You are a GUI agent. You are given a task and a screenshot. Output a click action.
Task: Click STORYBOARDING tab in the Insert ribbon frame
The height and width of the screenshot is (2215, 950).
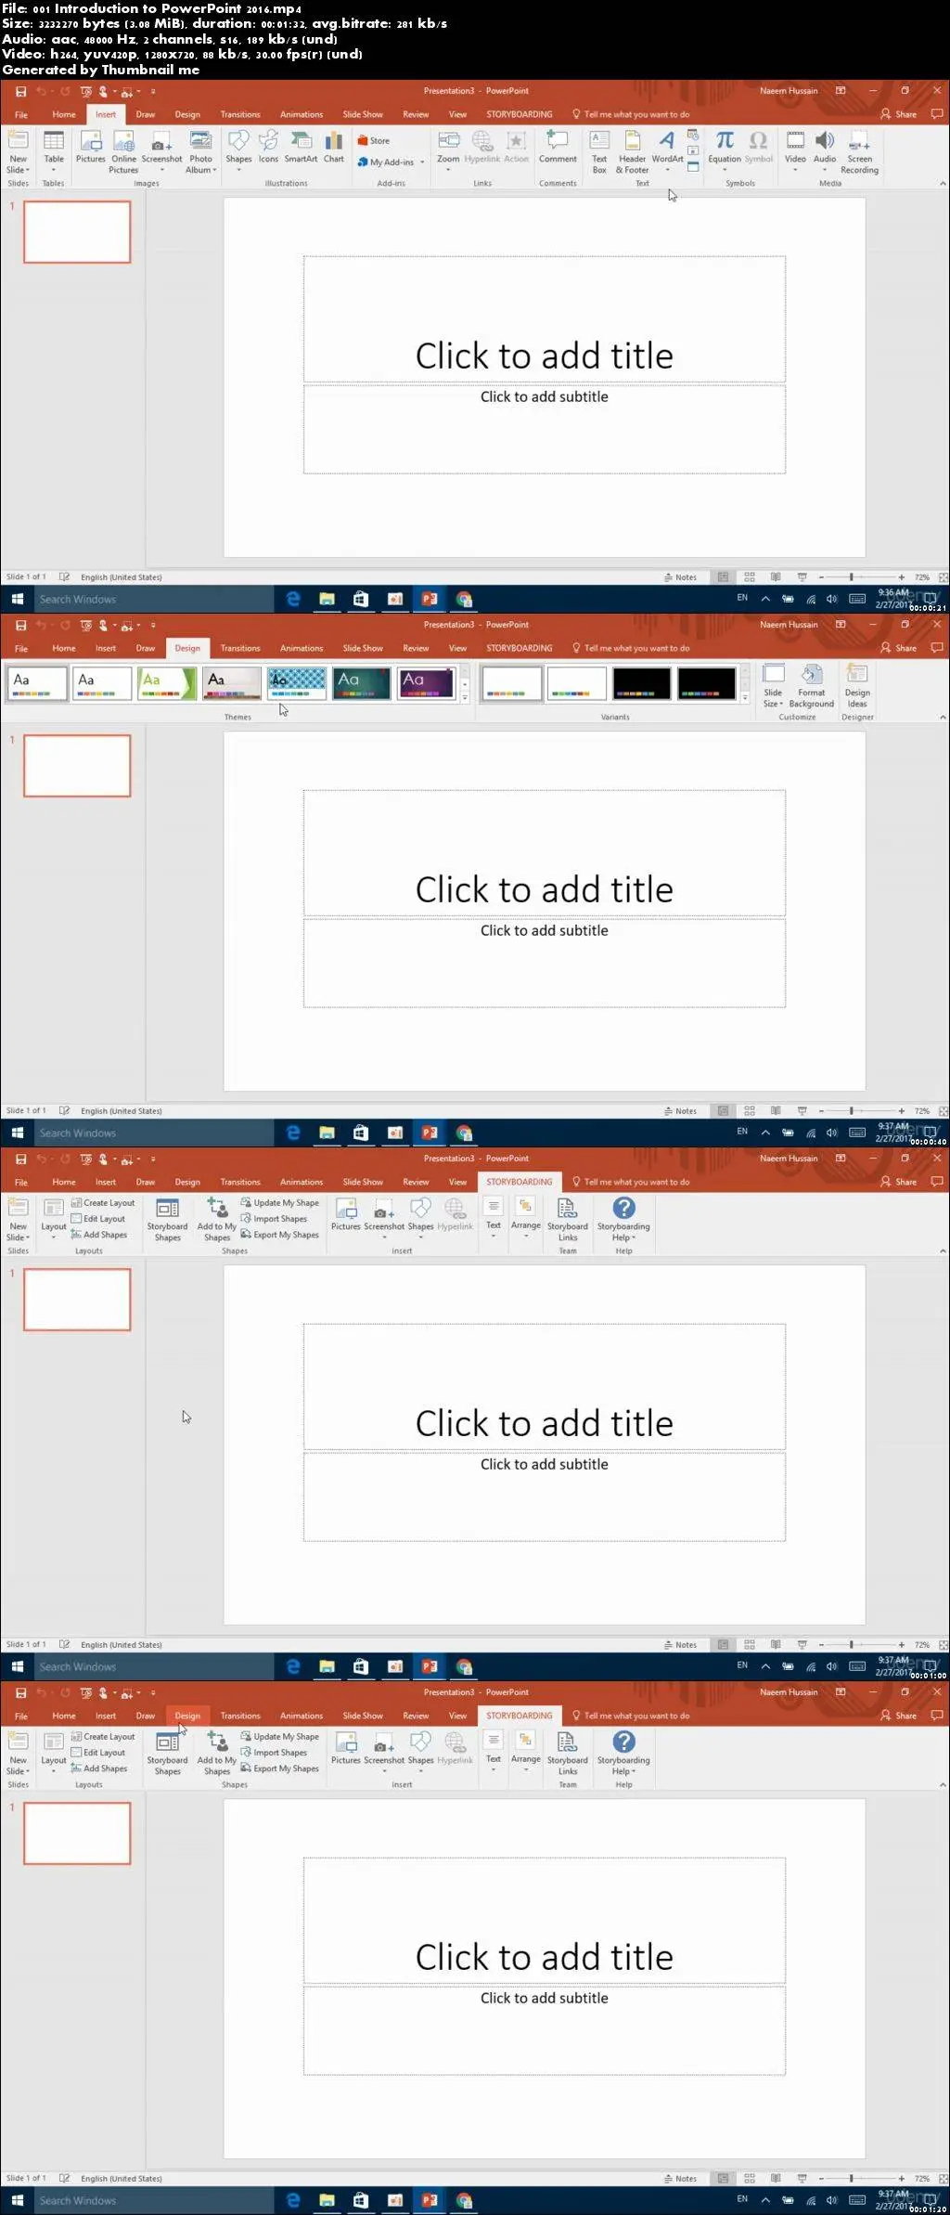(x=520, y=115)
